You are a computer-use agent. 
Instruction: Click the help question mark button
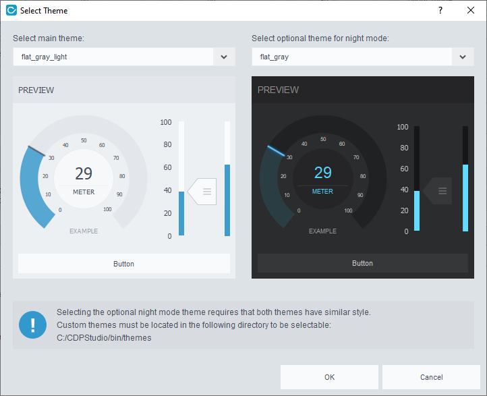point(440,11)
